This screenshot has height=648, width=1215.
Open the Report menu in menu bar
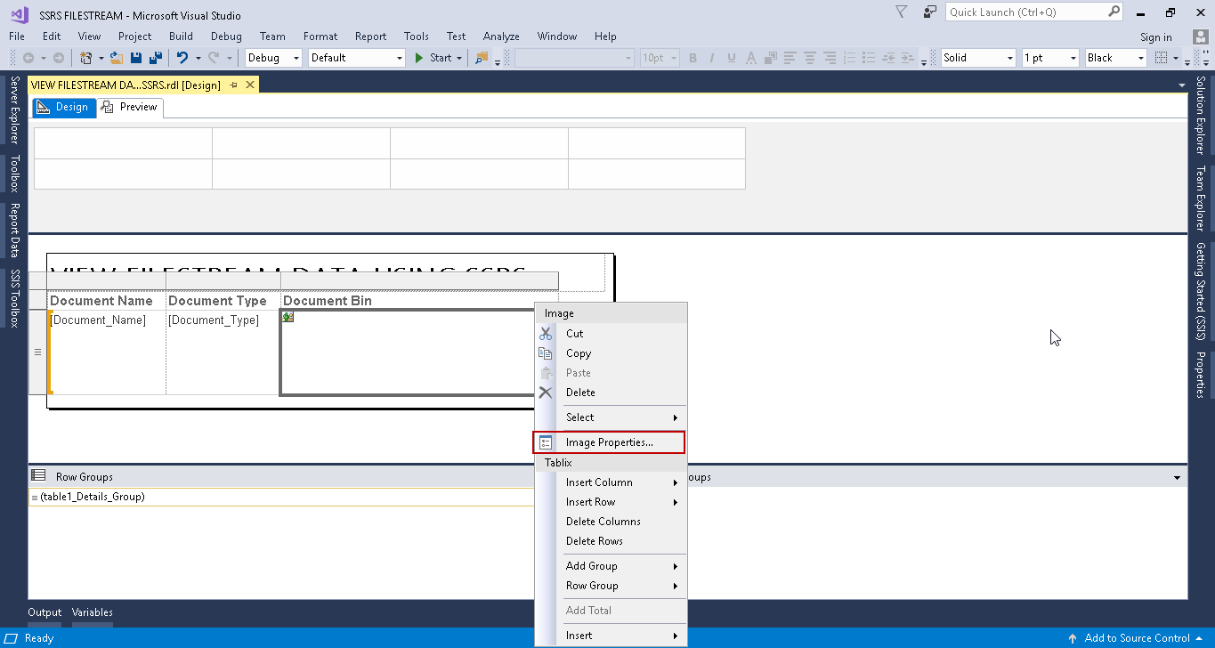point(370,36)
